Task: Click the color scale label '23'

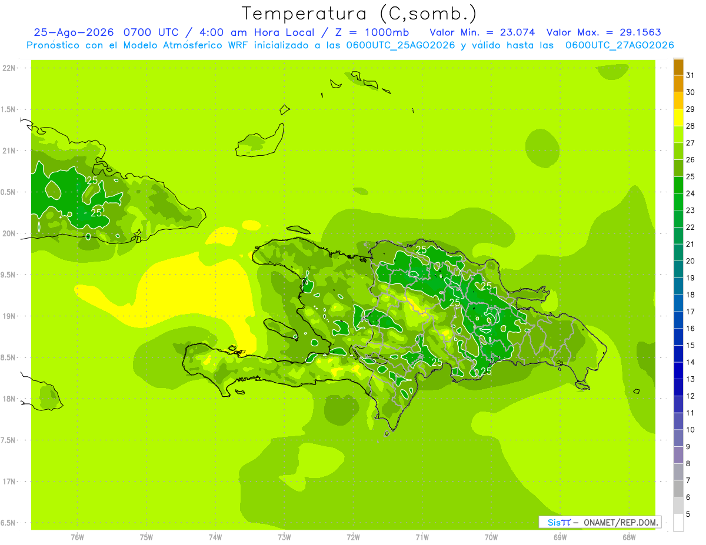Action: point(690,210)
